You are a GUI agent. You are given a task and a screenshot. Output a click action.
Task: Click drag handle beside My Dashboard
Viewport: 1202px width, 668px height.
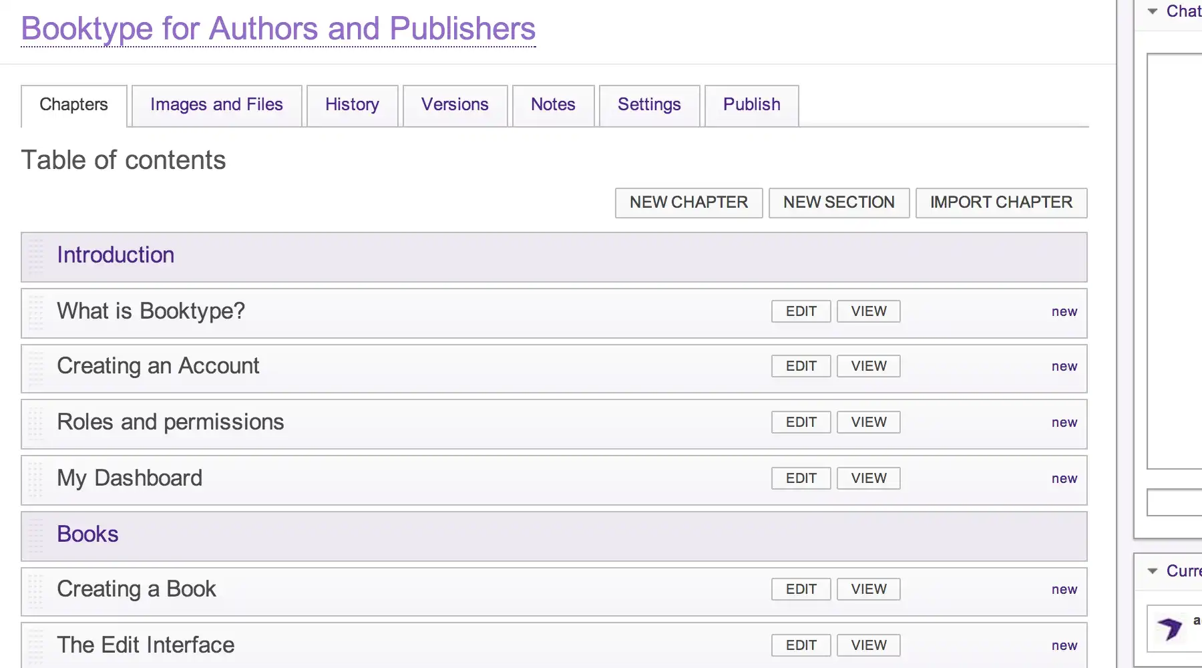click(36, 480)
